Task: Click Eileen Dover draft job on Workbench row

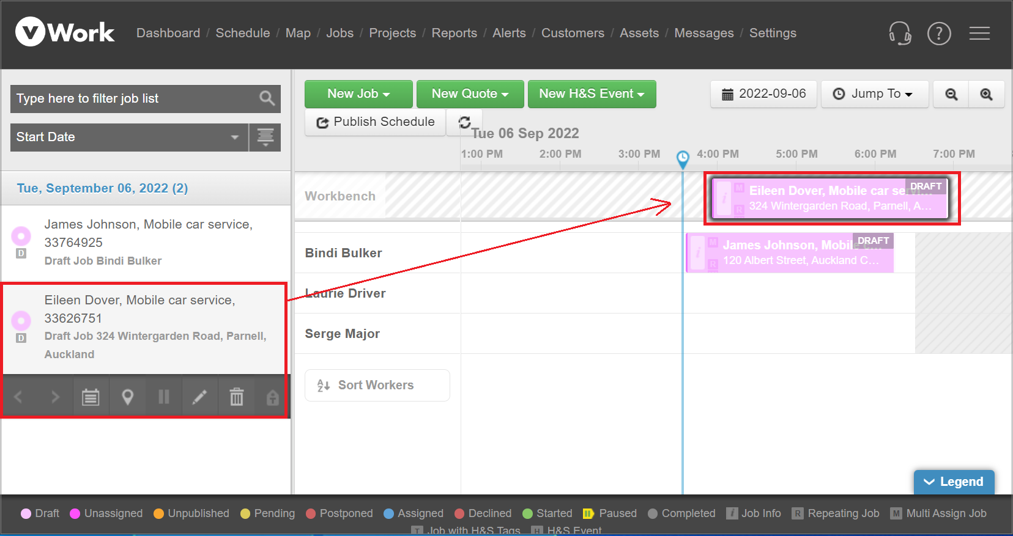Action: coord(830,198)
